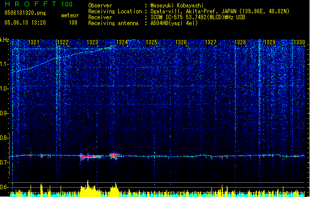Click the 1.0 kHz axis tick label
Viewport: 310px width, 197px height.
point(4,89)
